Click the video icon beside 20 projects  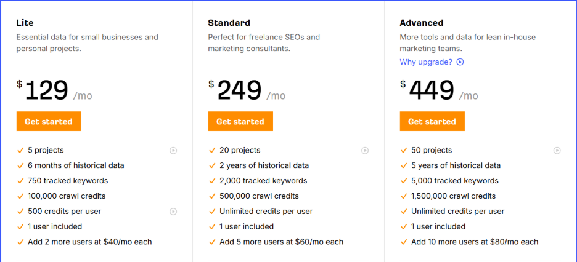coord(365,150)
